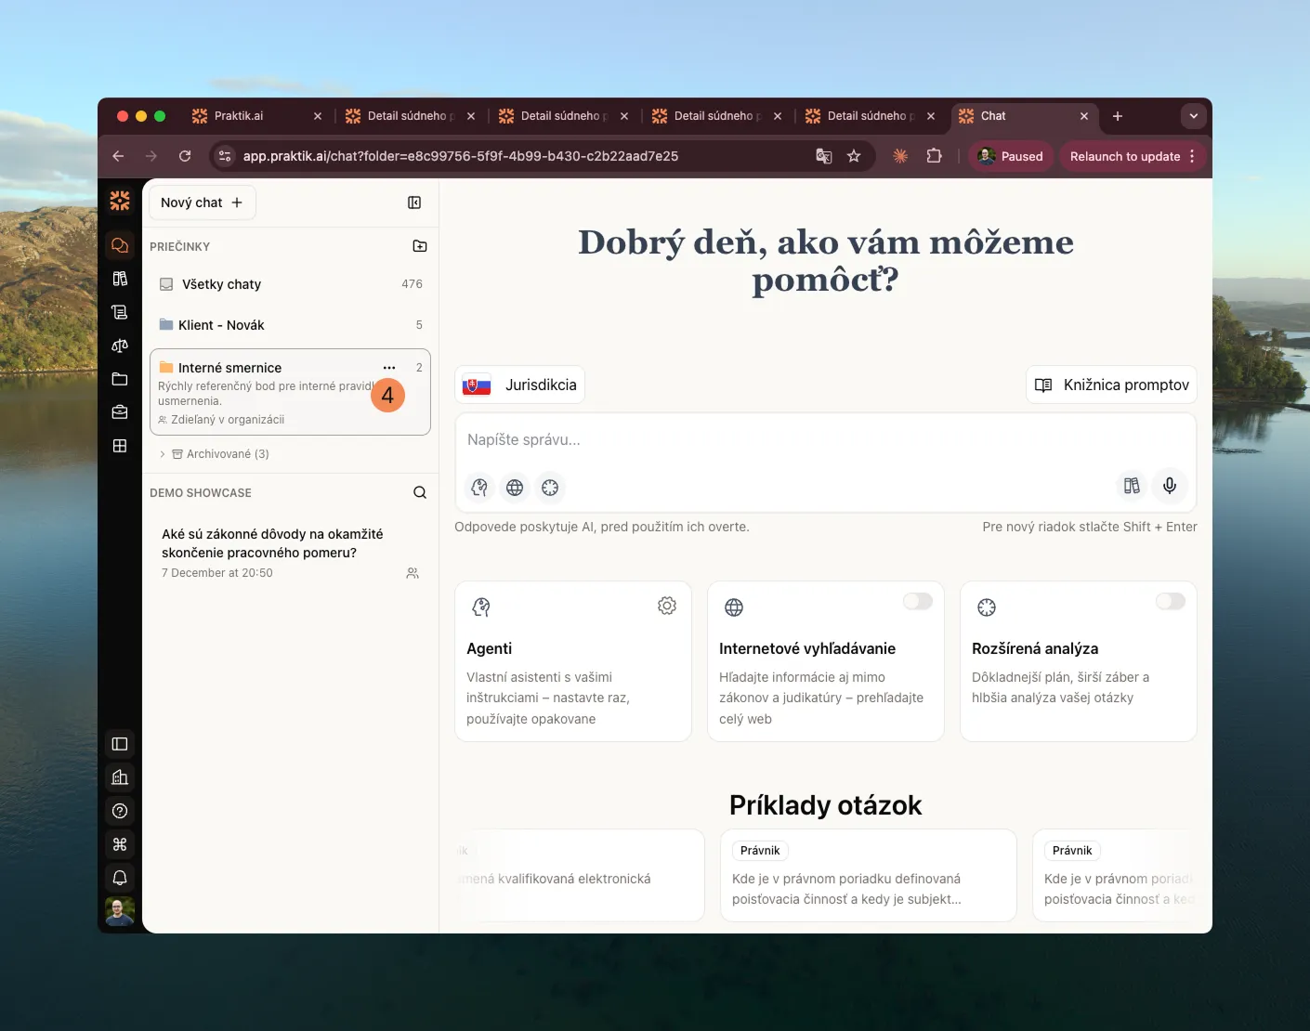
Task: Open the Knižnica promptov button
Action: pos(1111,384)
